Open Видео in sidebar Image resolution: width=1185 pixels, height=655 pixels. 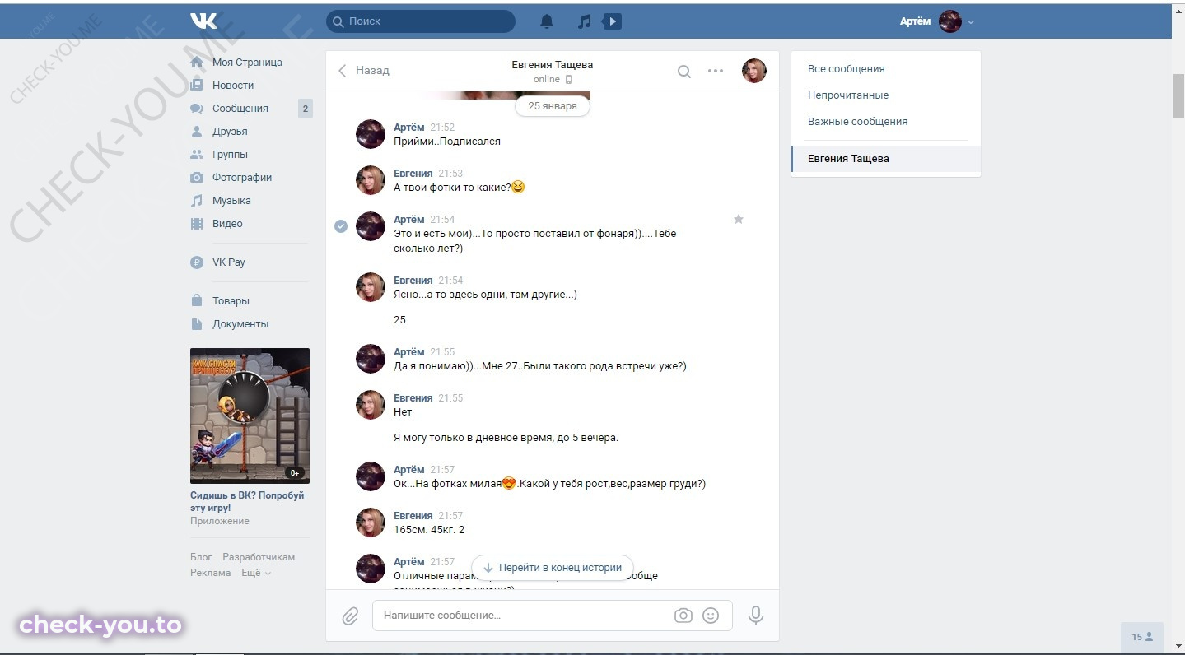tap(227, 224)
